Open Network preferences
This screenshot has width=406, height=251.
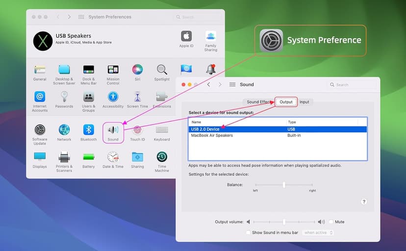click(x=64, y=129)
